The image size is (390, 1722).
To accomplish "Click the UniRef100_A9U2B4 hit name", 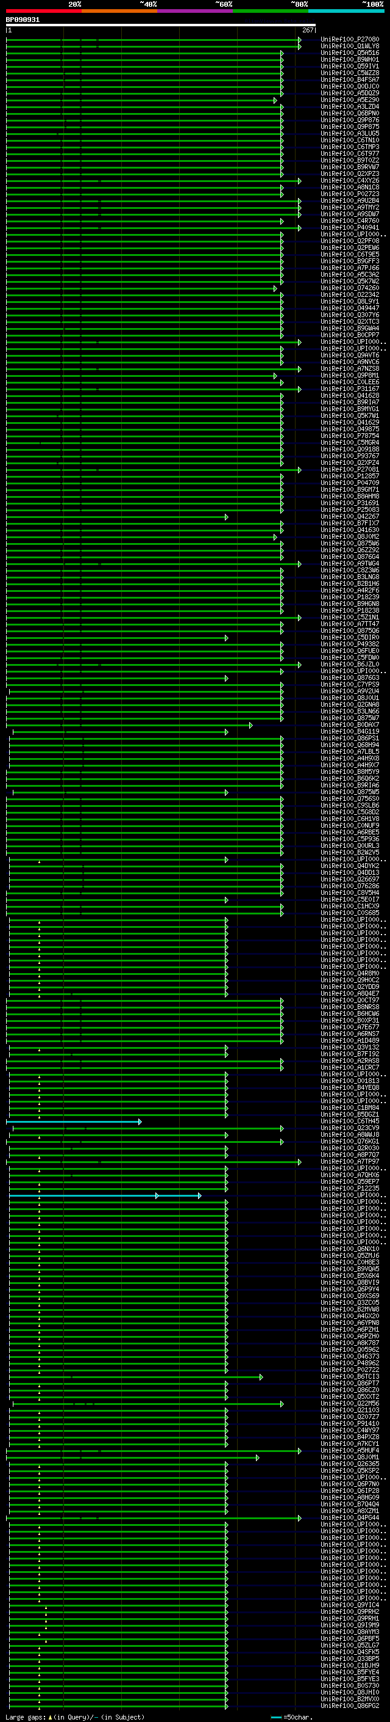I will click(349, 200).
